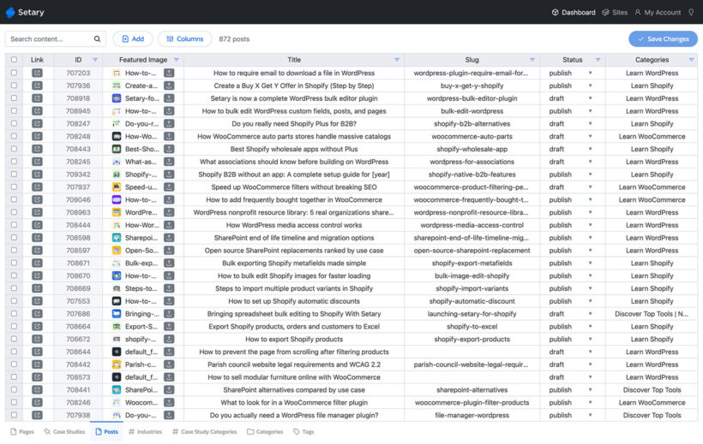Switch to the Tags tab
Screen dimensions: 703x444
303,432
